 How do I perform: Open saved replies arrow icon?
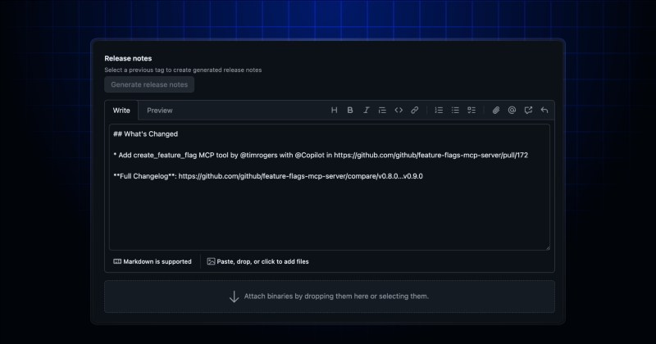pos(544,111)
